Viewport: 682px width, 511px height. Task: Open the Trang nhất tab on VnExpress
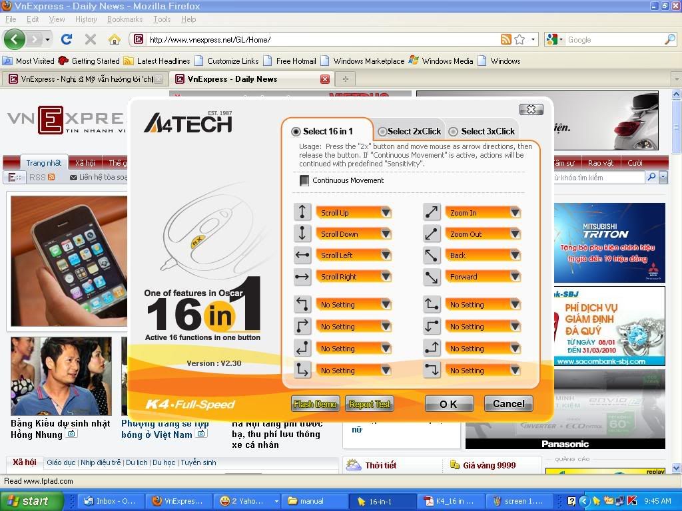[43, 163]
